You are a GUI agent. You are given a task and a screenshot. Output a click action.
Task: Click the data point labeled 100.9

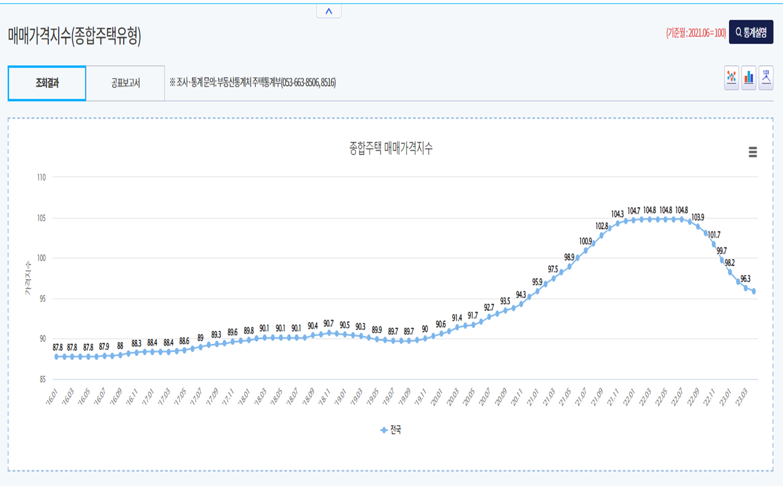(586, 251)
